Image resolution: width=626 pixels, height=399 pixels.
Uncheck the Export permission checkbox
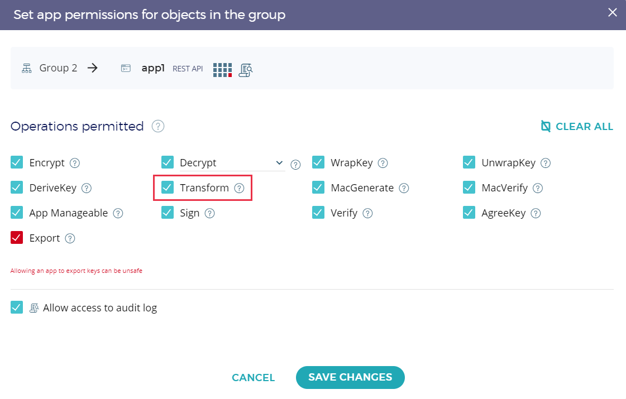17,238
